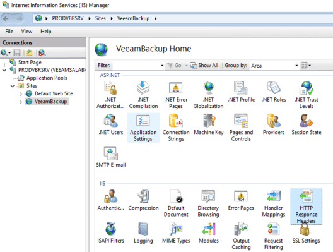Open .NET Compilation feature
The image size is (333, 252).
[x=143, y=95]
